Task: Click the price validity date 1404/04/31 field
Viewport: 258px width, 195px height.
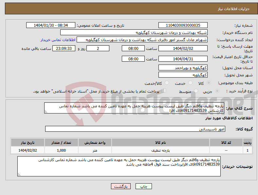Action: tap(183, 59)
